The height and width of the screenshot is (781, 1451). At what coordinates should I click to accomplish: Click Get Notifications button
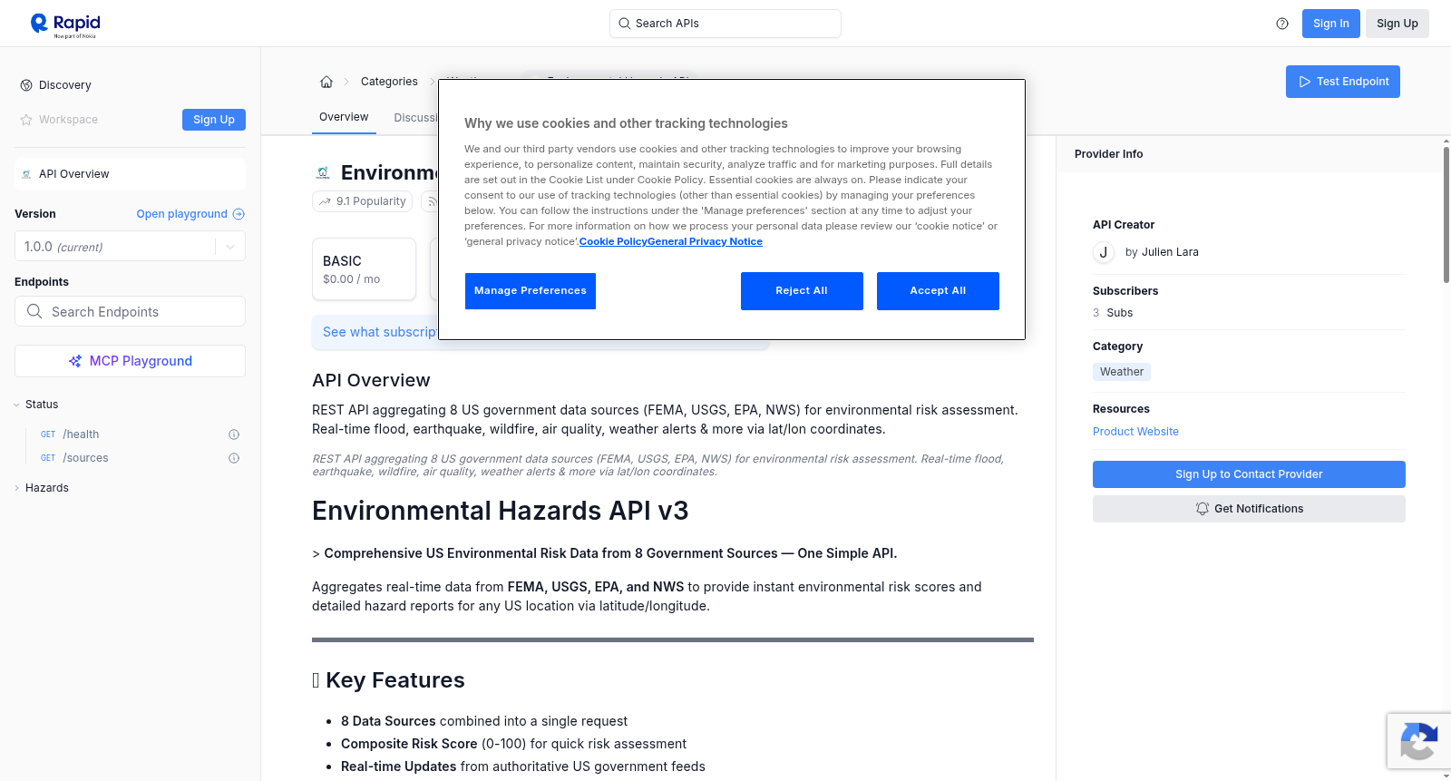1249,509
